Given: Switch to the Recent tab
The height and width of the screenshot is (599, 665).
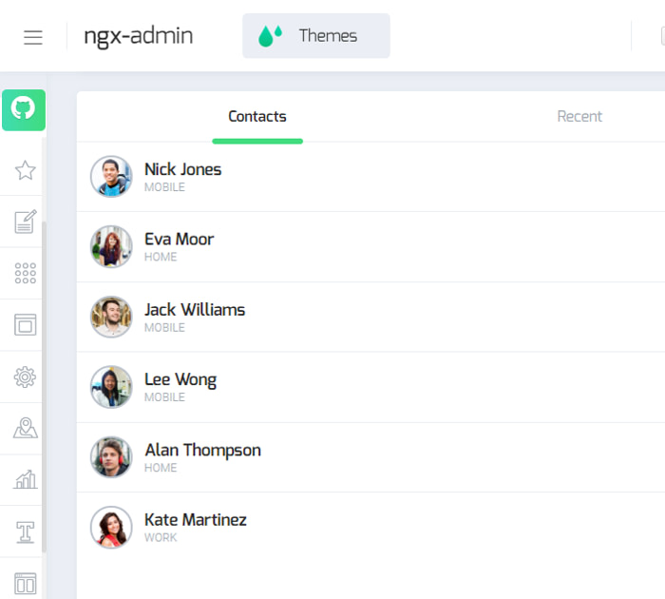Looking at the screenshot, I should click(579, 117).
